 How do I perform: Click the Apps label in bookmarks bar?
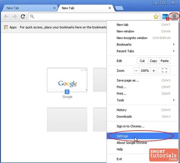click(x=13, y=27)
